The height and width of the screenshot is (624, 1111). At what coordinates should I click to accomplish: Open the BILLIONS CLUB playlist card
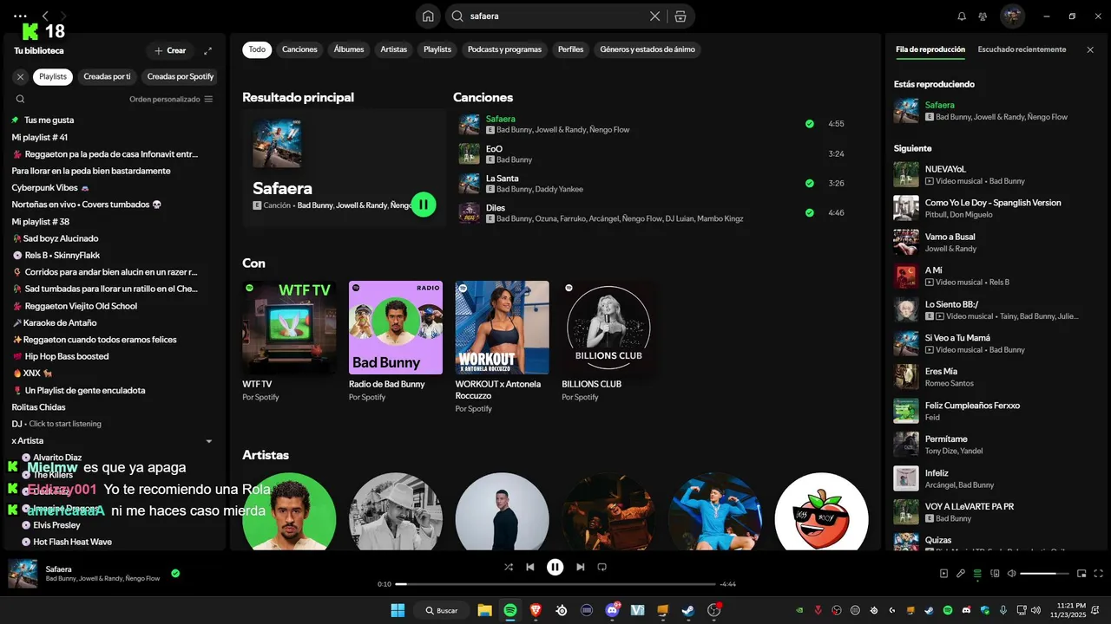608,341
